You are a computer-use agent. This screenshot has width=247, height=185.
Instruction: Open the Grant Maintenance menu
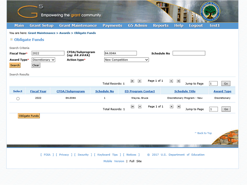click(78, 25)
